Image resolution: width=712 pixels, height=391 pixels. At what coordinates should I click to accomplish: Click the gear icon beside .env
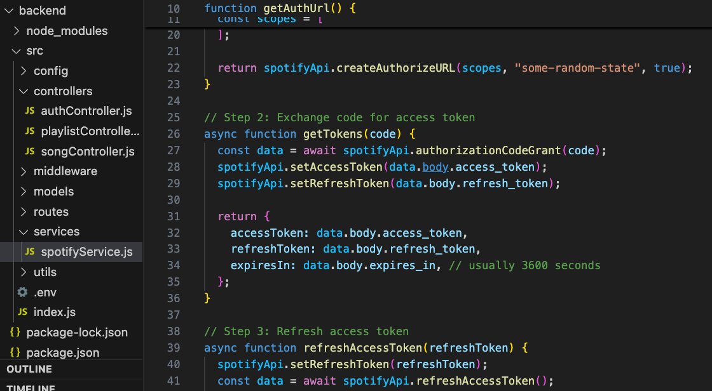(x=22, y=292)
